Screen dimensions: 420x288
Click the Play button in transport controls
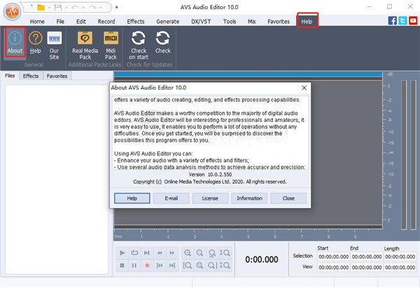[x=123, y=252]
